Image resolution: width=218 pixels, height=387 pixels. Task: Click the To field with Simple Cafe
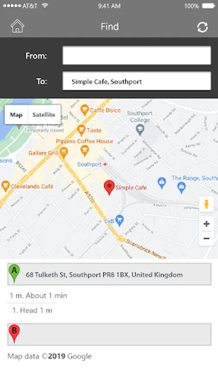(x=137, y=81)
